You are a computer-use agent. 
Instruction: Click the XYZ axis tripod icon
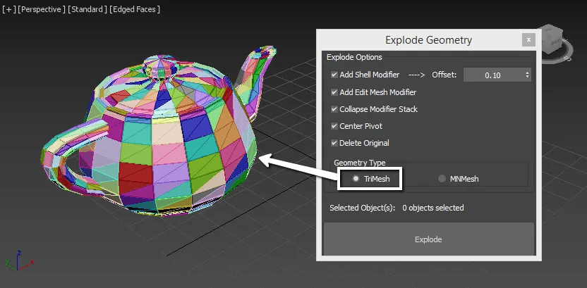pyautogui.click(x=19, y=261)
